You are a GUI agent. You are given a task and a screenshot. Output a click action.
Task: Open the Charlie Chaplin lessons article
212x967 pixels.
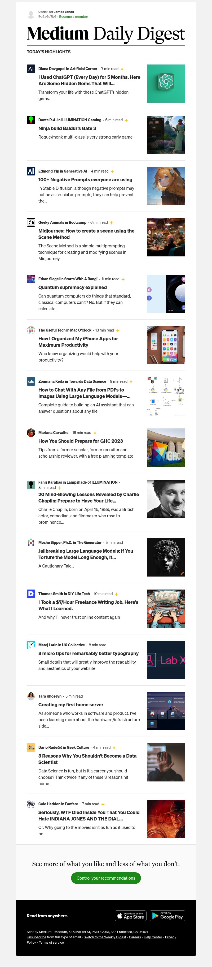click(89, 497)
